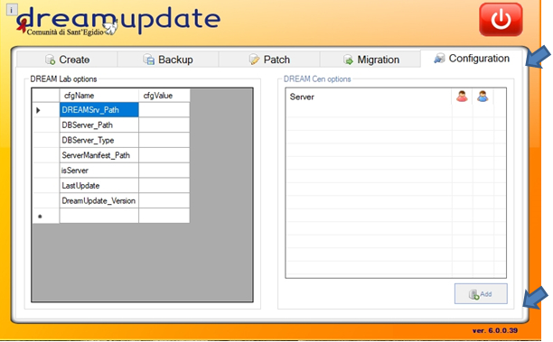Image resolution: width=553 pixels, height=342 pixels.
Task: Open the Patch tab
Action: (x=269, y=60)
